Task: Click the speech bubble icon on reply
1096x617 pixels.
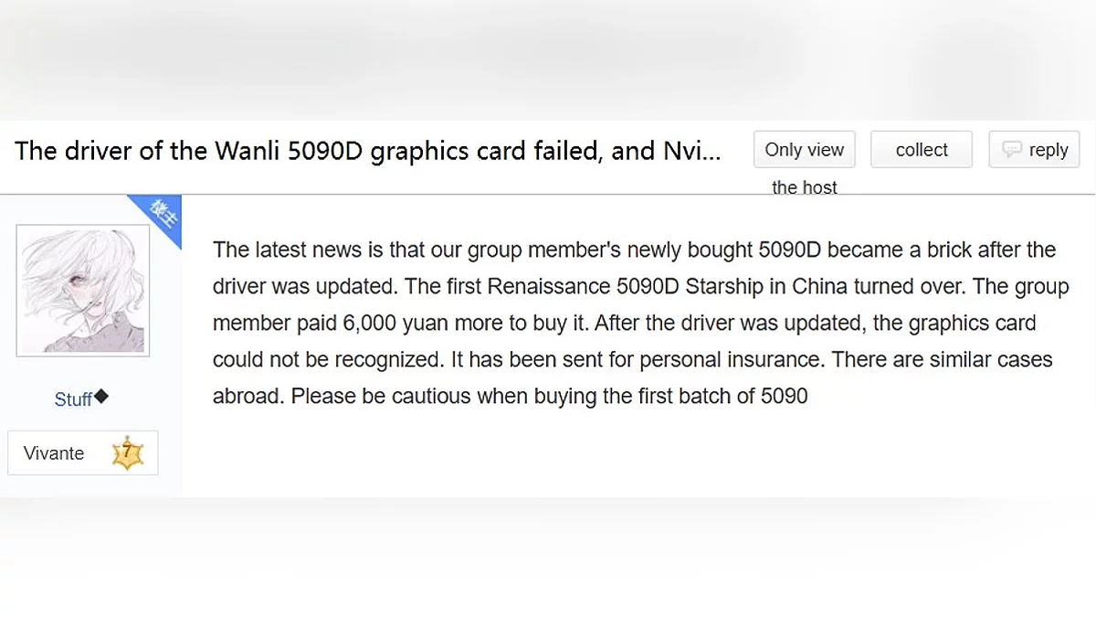Action: click(1011, 149)
